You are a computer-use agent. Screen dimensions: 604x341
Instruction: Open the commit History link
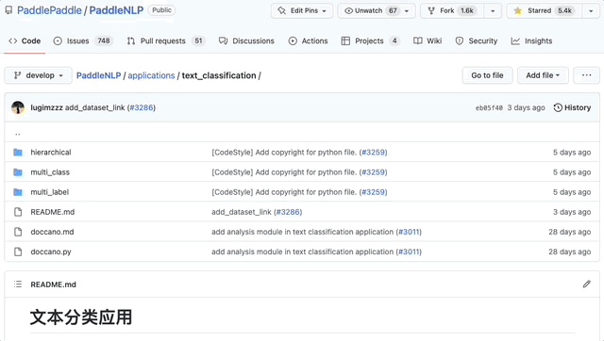click(x=572, y=107)
